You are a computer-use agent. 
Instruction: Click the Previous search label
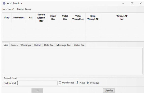click(x=95, y=83)
